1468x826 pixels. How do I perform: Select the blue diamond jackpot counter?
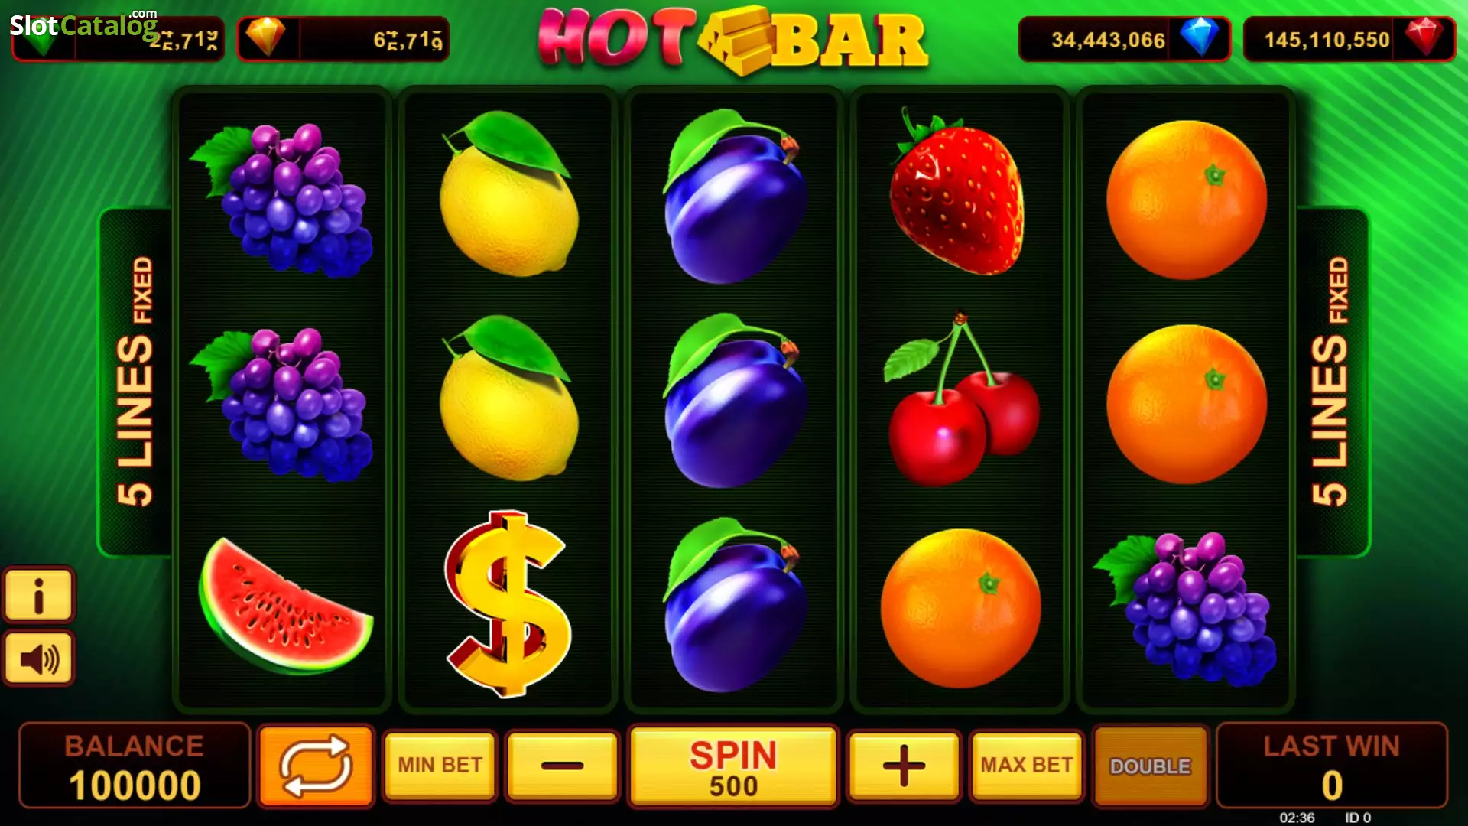pos(1124,39)
